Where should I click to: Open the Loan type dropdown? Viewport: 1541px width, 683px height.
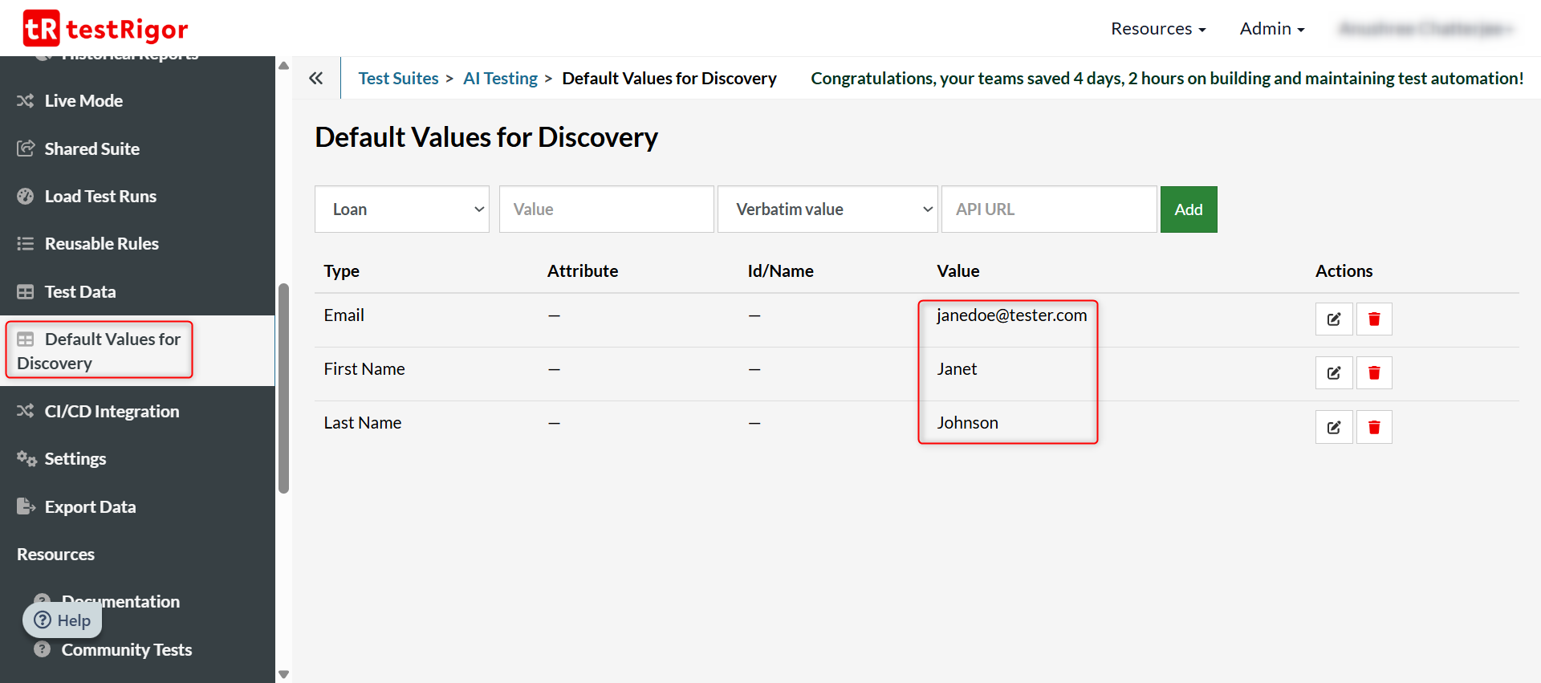click(401, 209)
